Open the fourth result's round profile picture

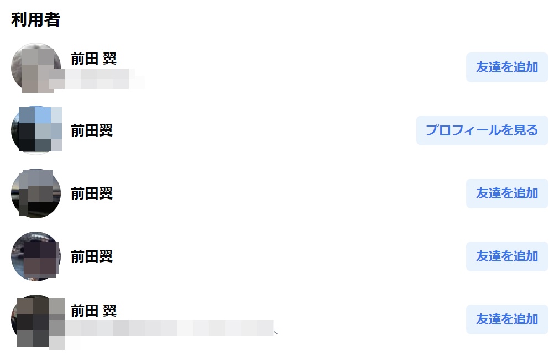(x=36, y=256)
